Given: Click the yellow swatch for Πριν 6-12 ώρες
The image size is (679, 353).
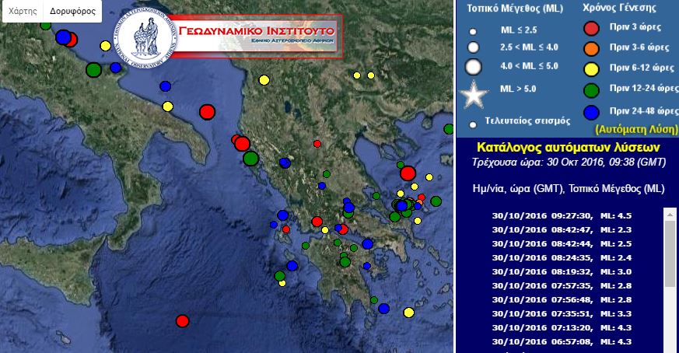Looking at the screenshot, I should pos(591,69).
